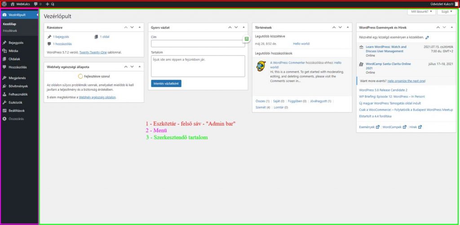Click the Cím title input field

pos(198,44)
